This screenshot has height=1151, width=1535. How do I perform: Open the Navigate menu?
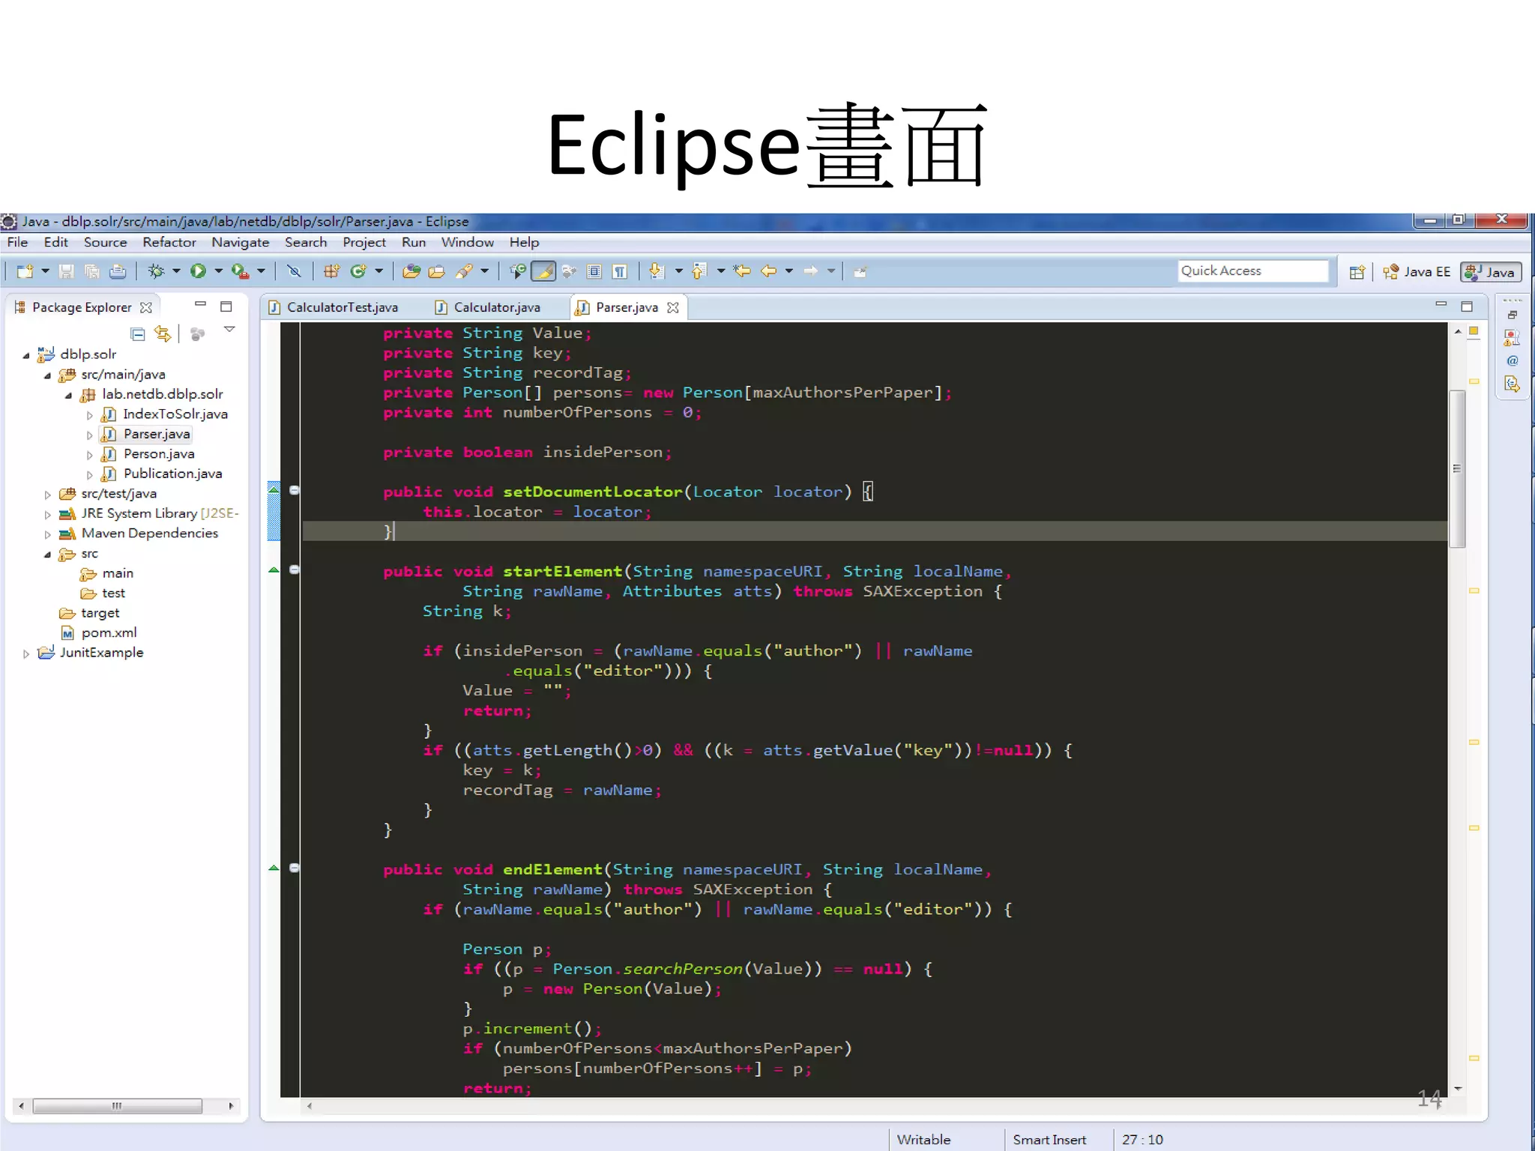click(x=240, y=242)
